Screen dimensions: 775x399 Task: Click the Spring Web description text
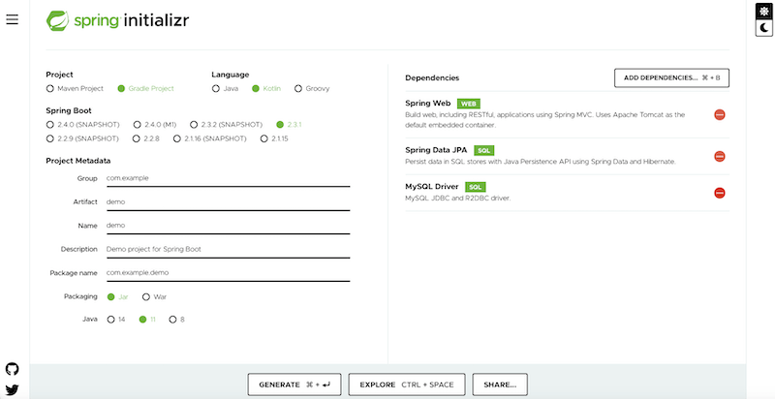(x=545, y=120)
